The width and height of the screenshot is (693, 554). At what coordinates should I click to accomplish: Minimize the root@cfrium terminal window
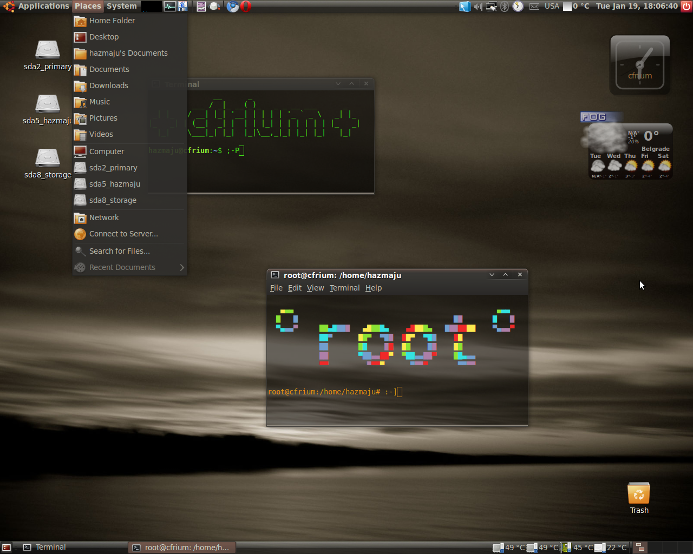492,275
